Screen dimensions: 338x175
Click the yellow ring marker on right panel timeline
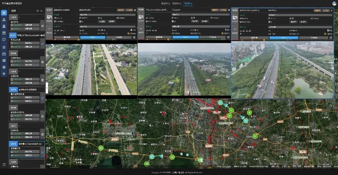tap(264, 40)
